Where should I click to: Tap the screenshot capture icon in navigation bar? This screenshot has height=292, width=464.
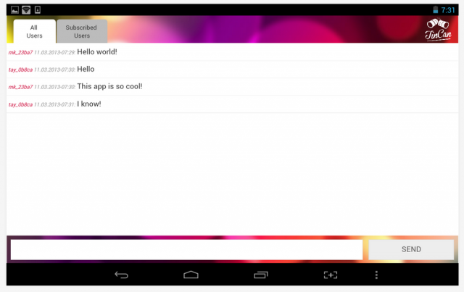[x=331, y=275]
